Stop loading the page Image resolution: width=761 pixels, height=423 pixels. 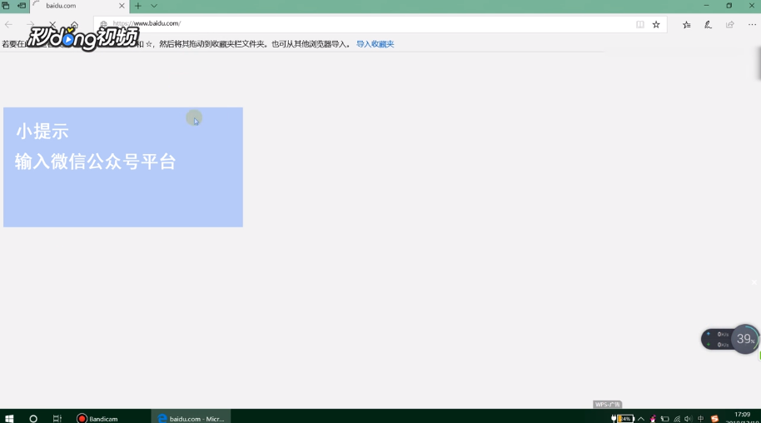coord(52,24)
